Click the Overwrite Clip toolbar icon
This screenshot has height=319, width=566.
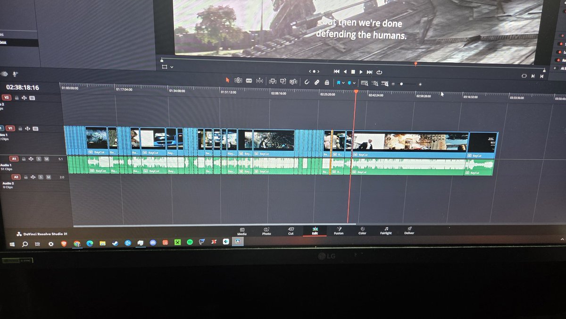[x=283, y=81]
